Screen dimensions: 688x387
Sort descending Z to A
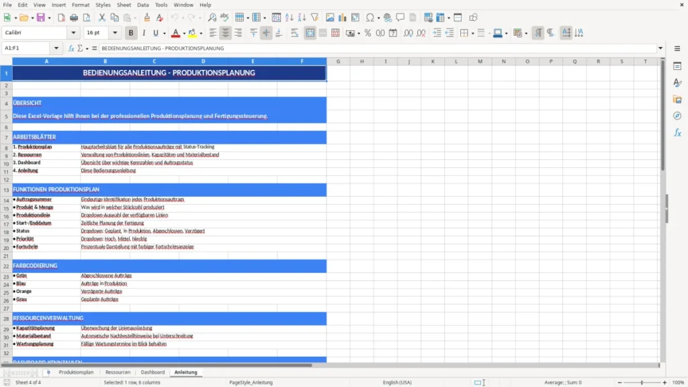pyautogui.click(x=302, y=17)
